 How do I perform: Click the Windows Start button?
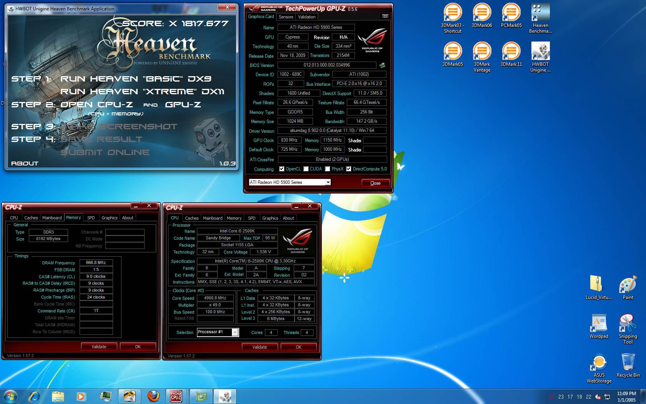[x=10, y=396]
